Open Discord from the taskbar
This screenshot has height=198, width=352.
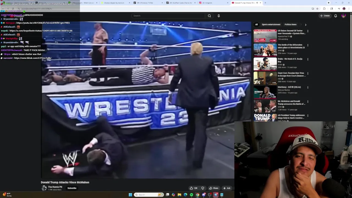point(204,195)
